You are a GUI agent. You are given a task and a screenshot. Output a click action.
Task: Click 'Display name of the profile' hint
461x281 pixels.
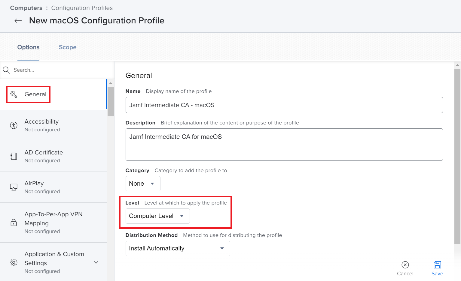(179, 91)
